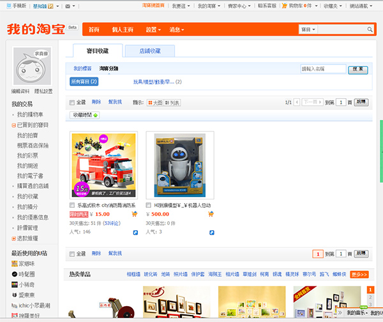Image resolution: width=383 pixels, height=322 pixels.
Task: Expand the 我的淘寶 dropdown in top bar
Action: (209, 6)
